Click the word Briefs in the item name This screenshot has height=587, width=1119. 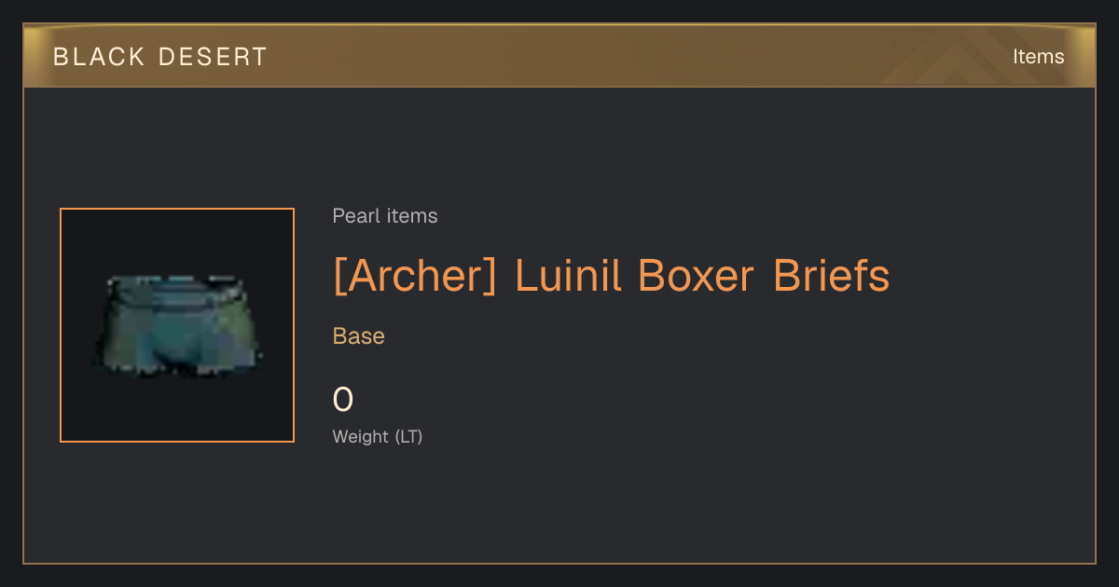[x=831, y=276]
